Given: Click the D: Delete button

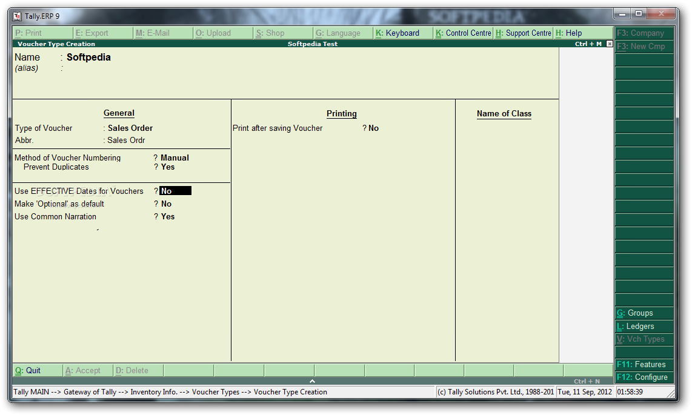Looking at the screenshot, I should [138, 370].
